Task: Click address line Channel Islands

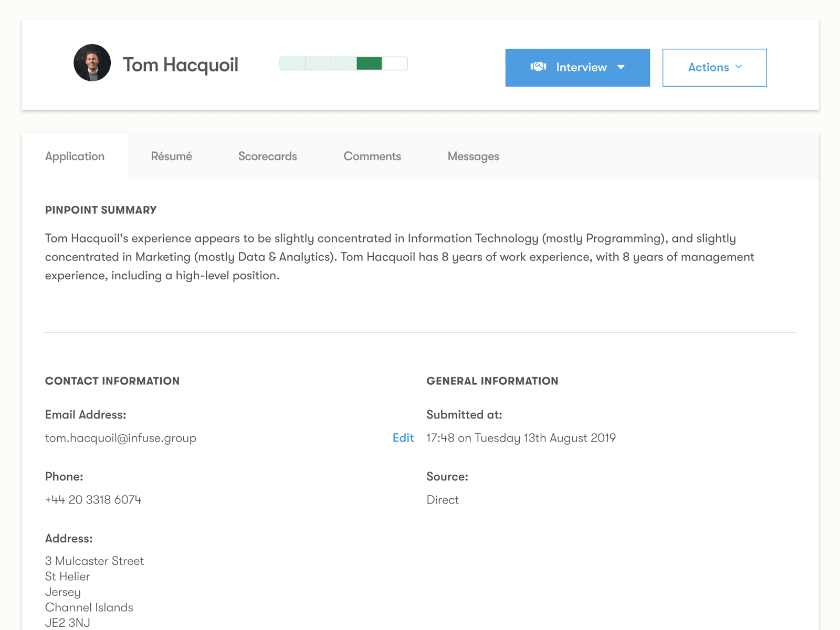Action: pos(89,607)
